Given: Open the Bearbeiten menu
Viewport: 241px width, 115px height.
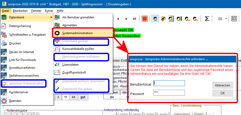Looking at the screenshot, I should (x=20, y=11).
